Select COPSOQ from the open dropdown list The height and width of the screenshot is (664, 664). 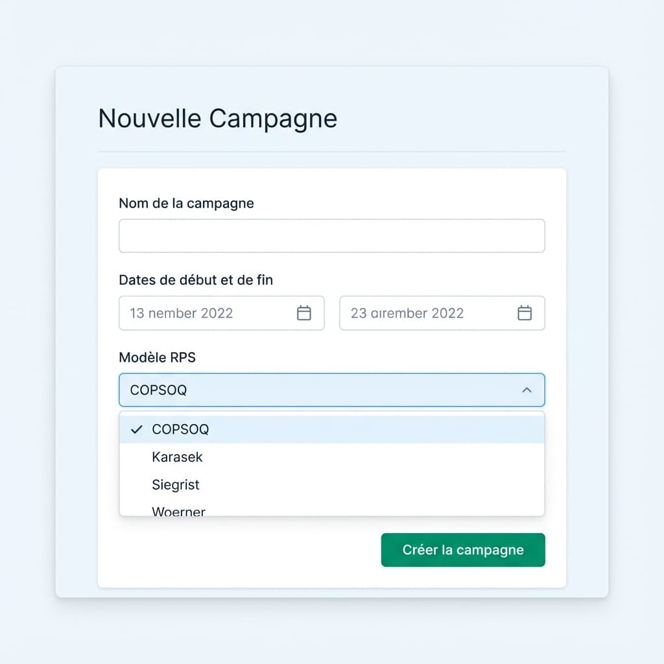180,429
